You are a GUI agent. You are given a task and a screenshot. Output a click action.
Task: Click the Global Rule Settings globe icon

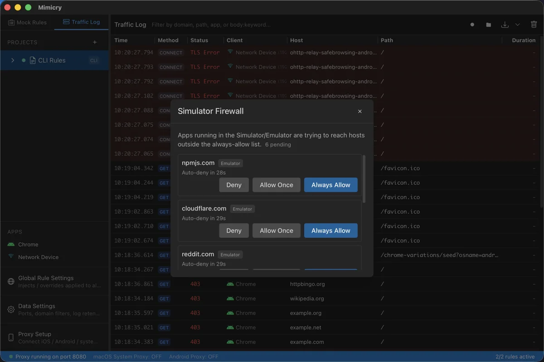(x=11, y=281)
